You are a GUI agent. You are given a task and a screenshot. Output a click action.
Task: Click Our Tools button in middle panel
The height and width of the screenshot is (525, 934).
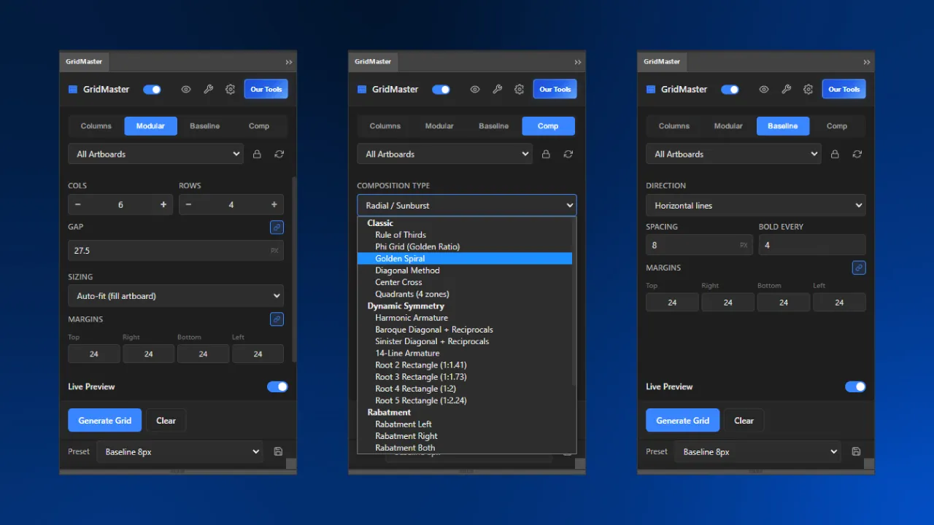tap(555, 90)
